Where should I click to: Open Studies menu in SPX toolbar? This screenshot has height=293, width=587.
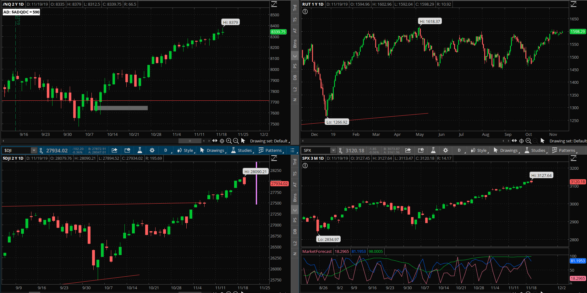(536, 151)
